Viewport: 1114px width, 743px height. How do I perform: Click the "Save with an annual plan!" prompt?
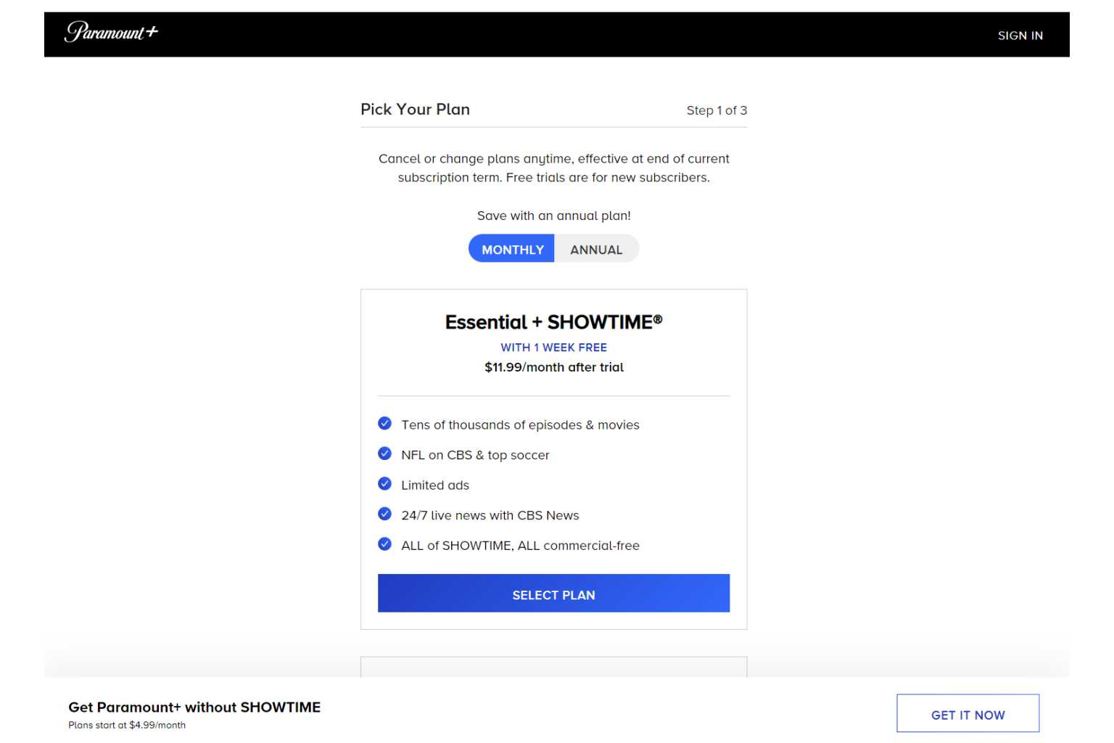pyautogui.click(x=553, y=215)
